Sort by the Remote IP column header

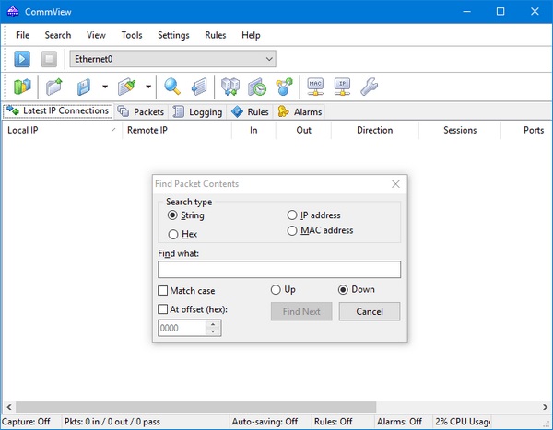pyautogui.click(x=177, y=130)
